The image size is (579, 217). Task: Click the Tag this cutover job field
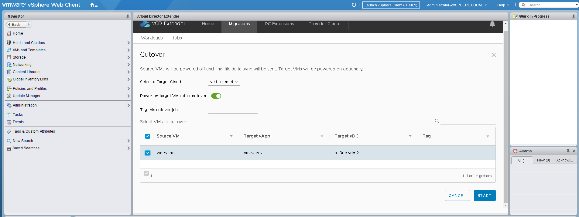pos(233,110)
